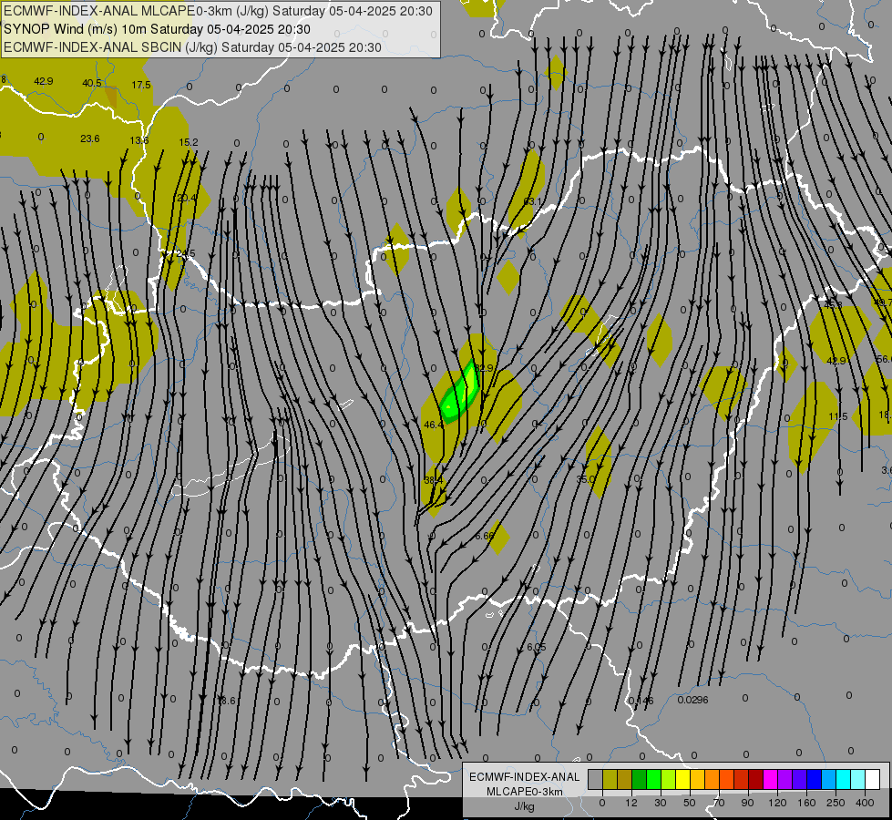Select the 35.0 map value

pos(585,480)
